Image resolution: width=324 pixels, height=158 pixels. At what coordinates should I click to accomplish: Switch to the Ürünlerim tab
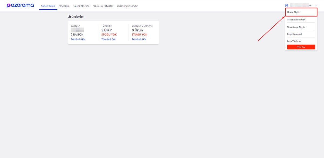(64, 6)
